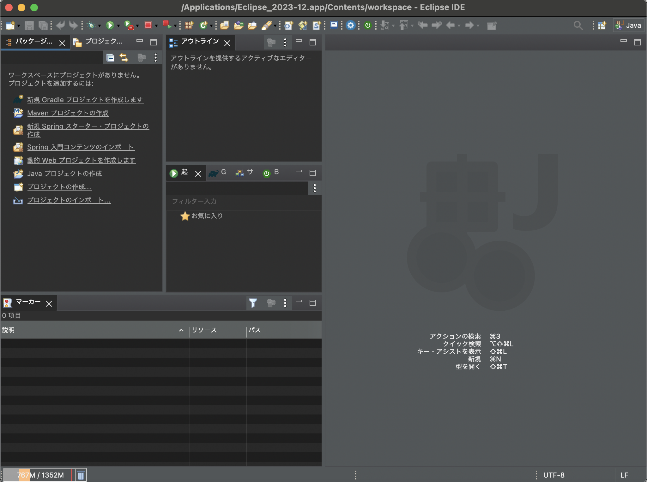Click the Relaunch icon with red square
647x482 pixels.
point(167,25)
